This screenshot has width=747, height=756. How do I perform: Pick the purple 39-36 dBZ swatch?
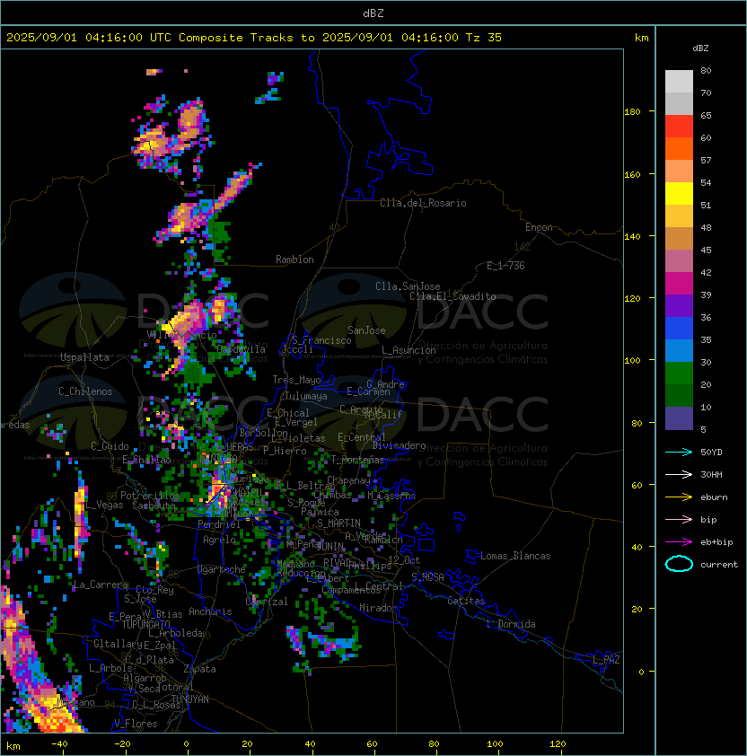pyautogui.click(x=679, y=306)
